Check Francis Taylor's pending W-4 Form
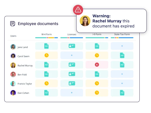This screenshot has width=151, height=113. coord(47,83)
